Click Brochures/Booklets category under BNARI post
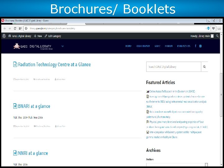224x168 pixels. coord(42,126)
